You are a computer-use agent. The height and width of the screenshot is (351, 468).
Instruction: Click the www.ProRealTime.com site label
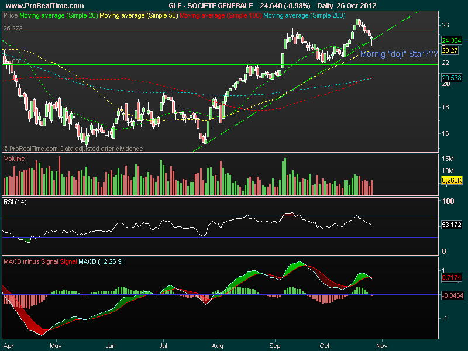pos(45,6)
